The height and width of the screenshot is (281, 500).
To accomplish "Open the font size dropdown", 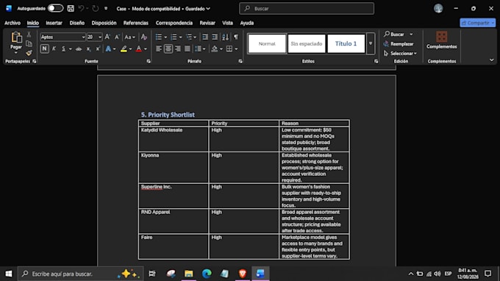I will pyautogui.click(x=100, y=38).
